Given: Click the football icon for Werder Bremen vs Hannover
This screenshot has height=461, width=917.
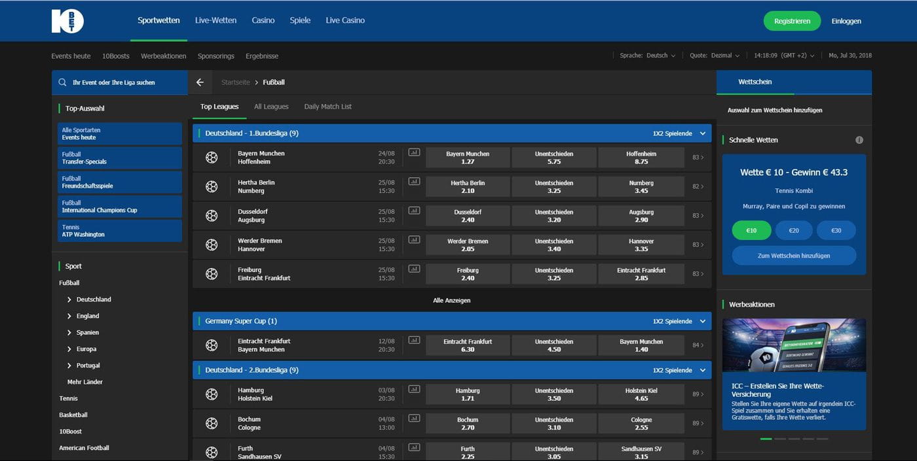Looking at the screenshot, I should [x=212, y=245].
